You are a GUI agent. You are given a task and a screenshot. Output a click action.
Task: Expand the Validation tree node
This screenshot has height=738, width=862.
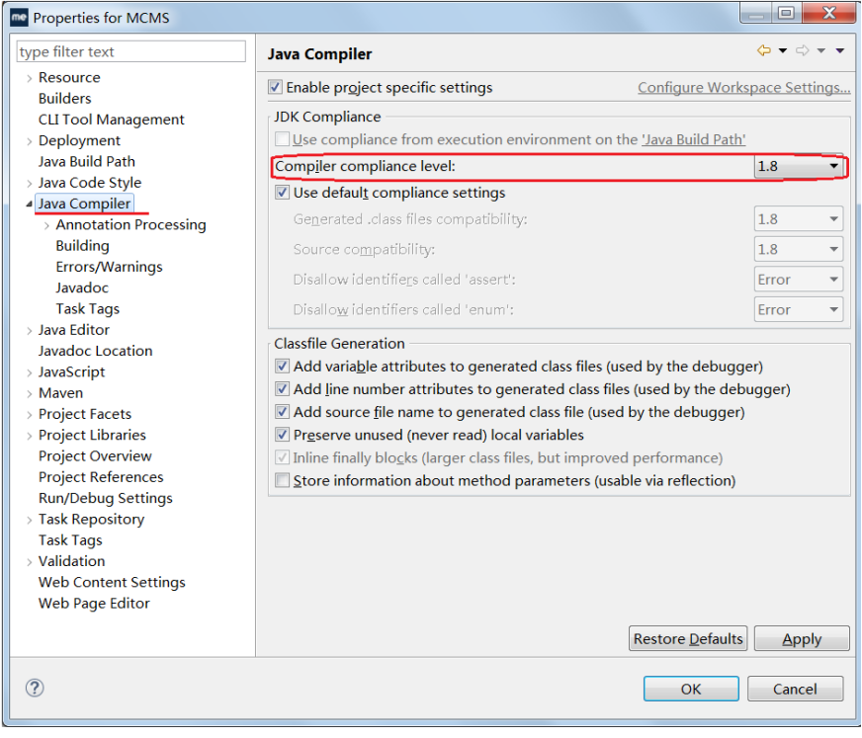click(x=29, y=561)
